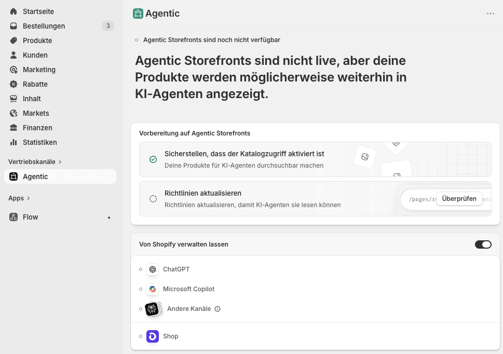Viewport: 503px width, 354px height.
Task: Click the Rabatte discount badge icon
Action: point(13,84)
